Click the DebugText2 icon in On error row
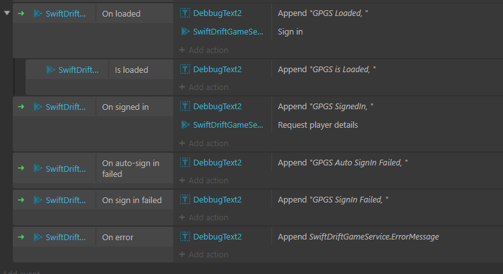Screen dimensions: 503x274 [x=185, y=236]
